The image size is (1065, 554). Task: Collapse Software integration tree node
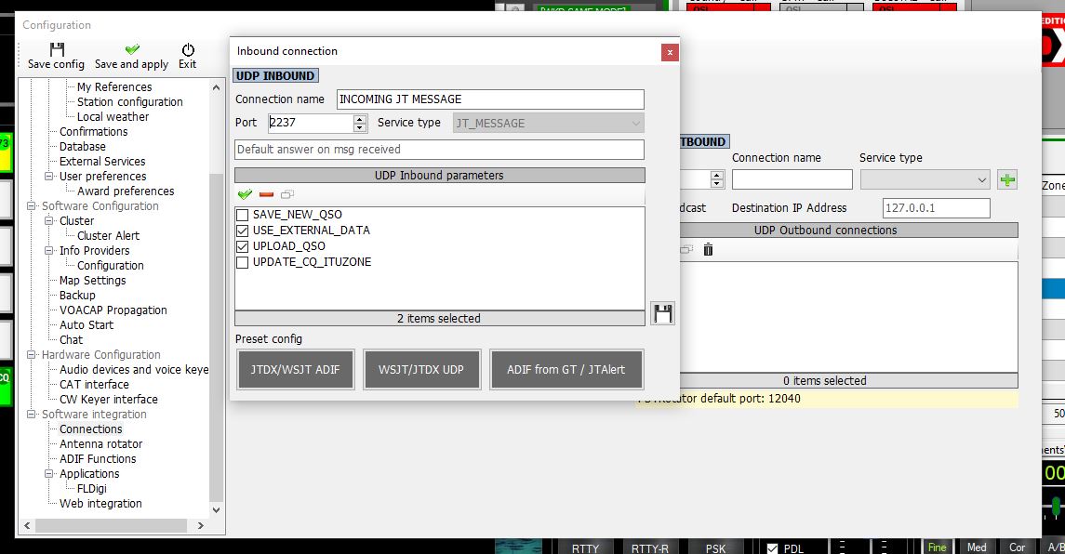coord(32,415)
